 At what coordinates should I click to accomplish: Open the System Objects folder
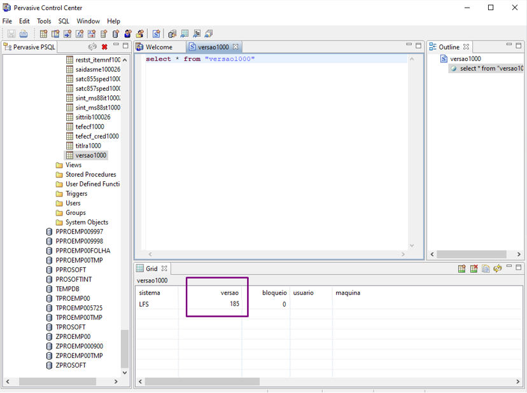(82, 223)
